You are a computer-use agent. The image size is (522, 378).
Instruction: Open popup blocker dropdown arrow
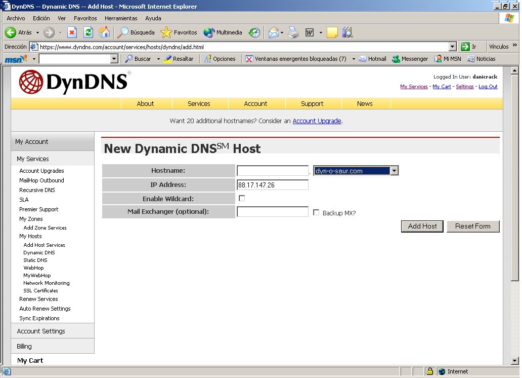point(353,59)
